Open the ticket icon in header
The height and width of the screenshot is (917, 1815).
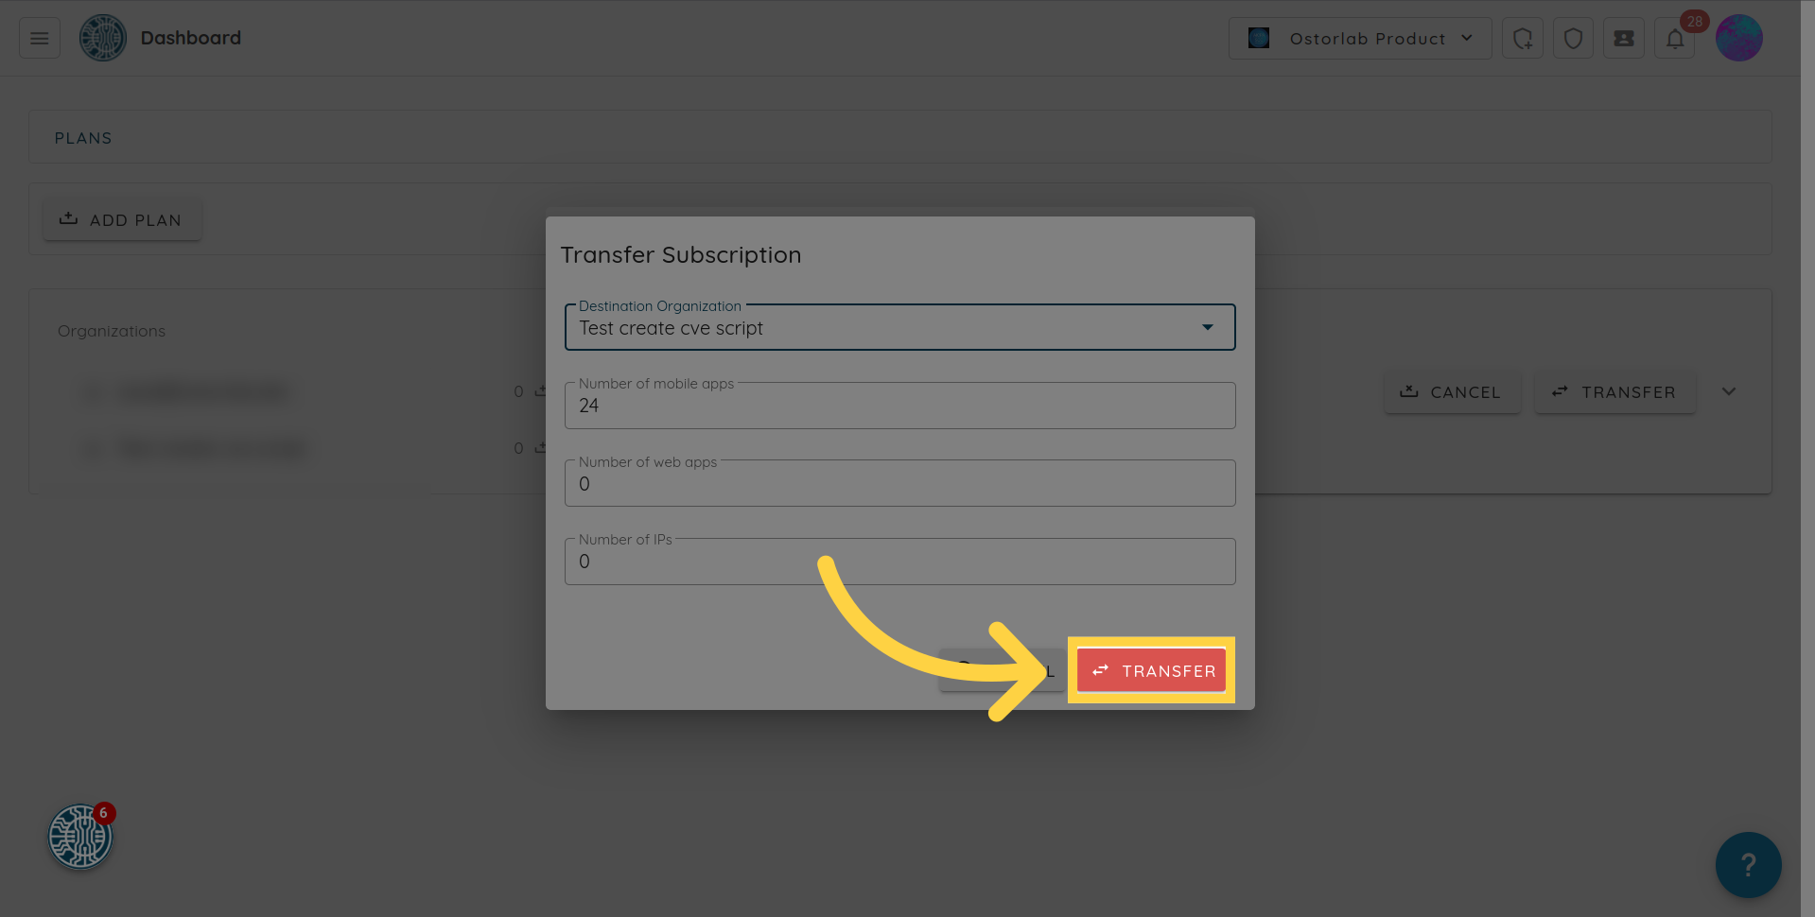pos(1624,39)
